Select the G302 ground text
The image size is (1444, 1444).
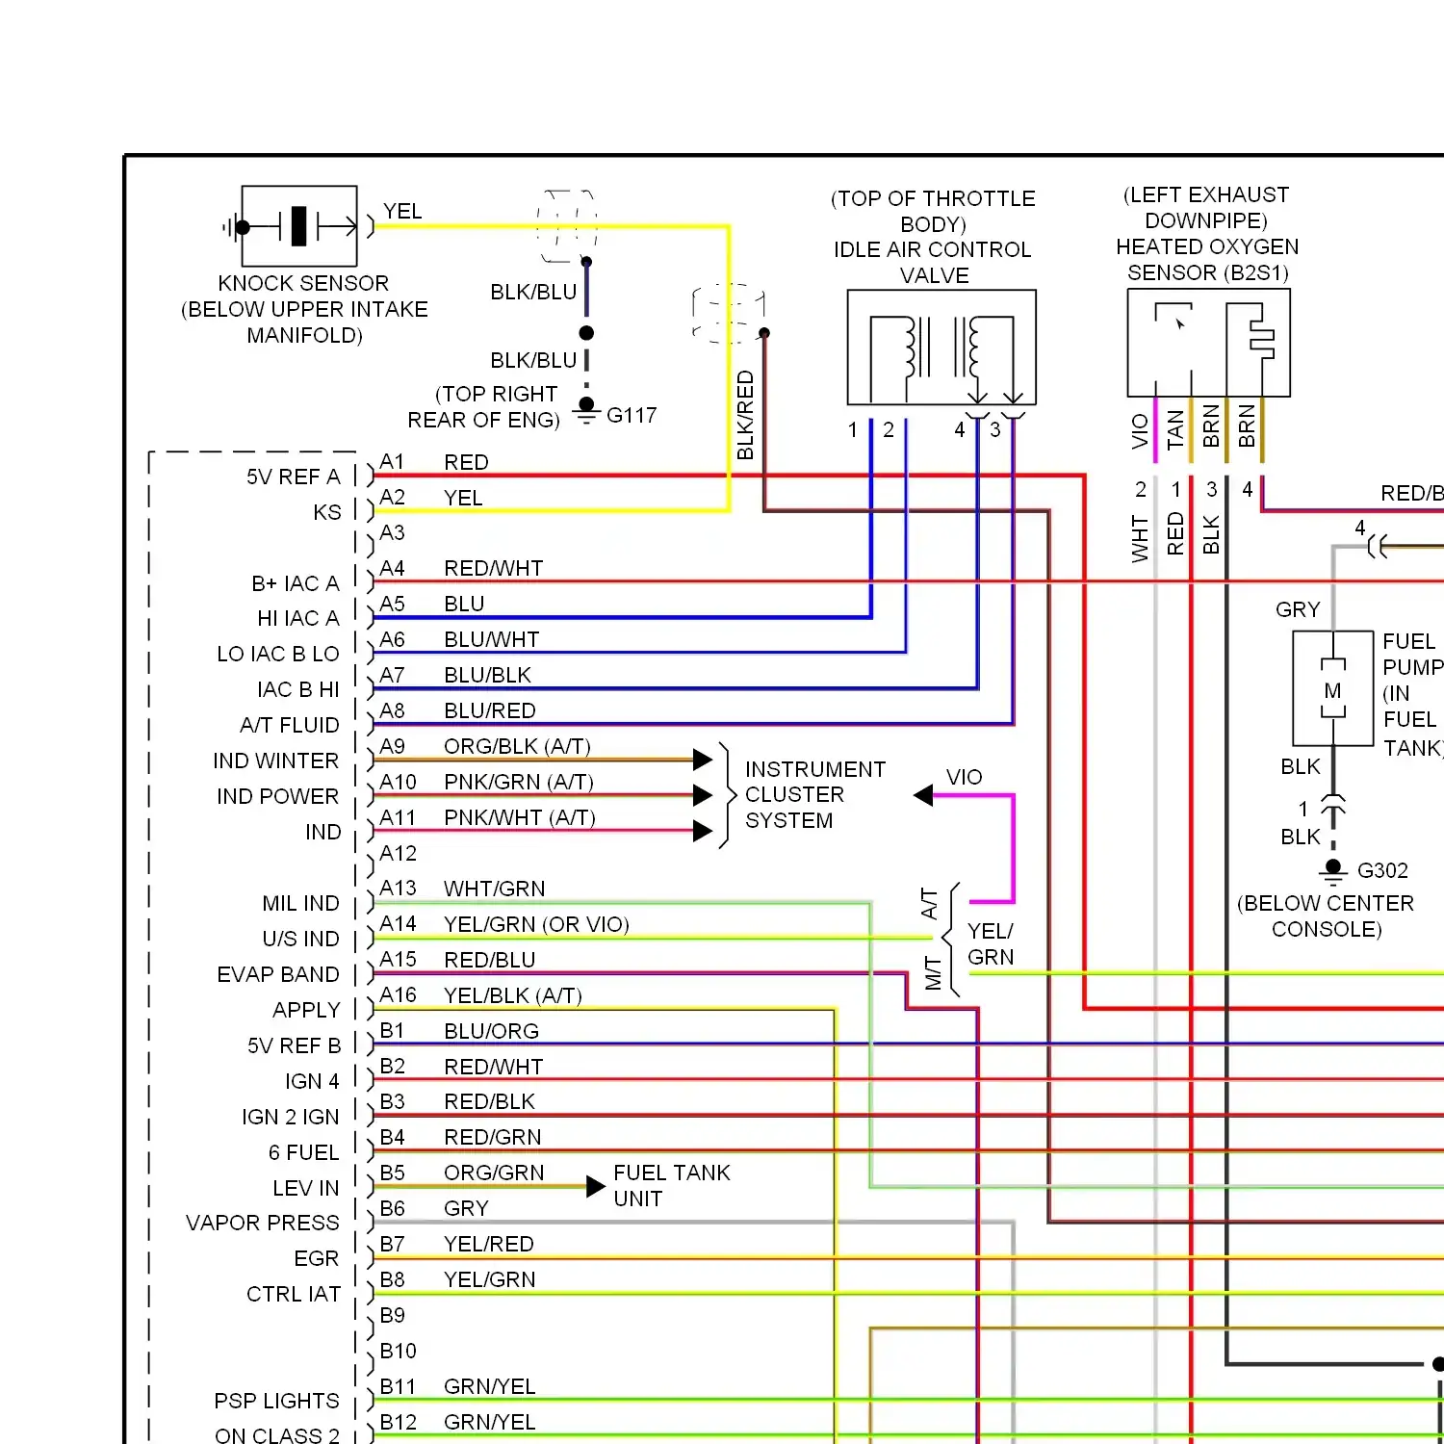click(x=1382, y=870)
